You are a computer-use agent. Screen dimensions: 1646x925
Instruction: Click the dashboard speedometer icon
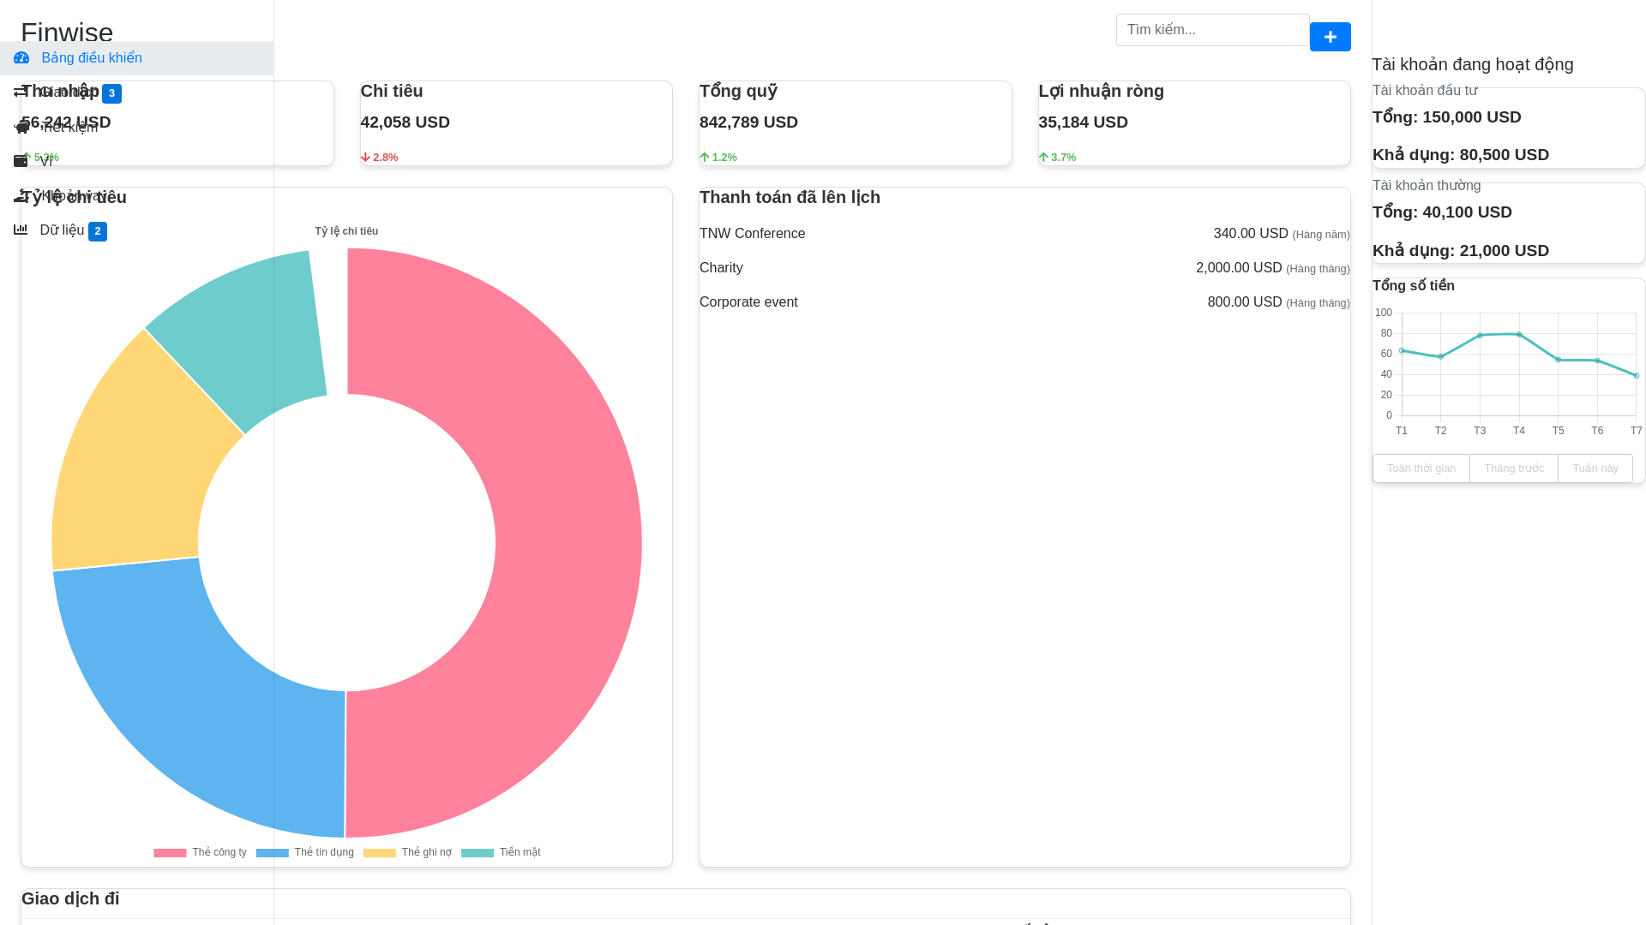pyautogui.click(x=21, y=58)
